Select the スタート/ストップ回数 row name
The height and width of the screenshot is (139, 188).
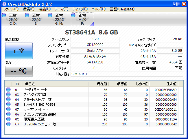tap(38, 100)
